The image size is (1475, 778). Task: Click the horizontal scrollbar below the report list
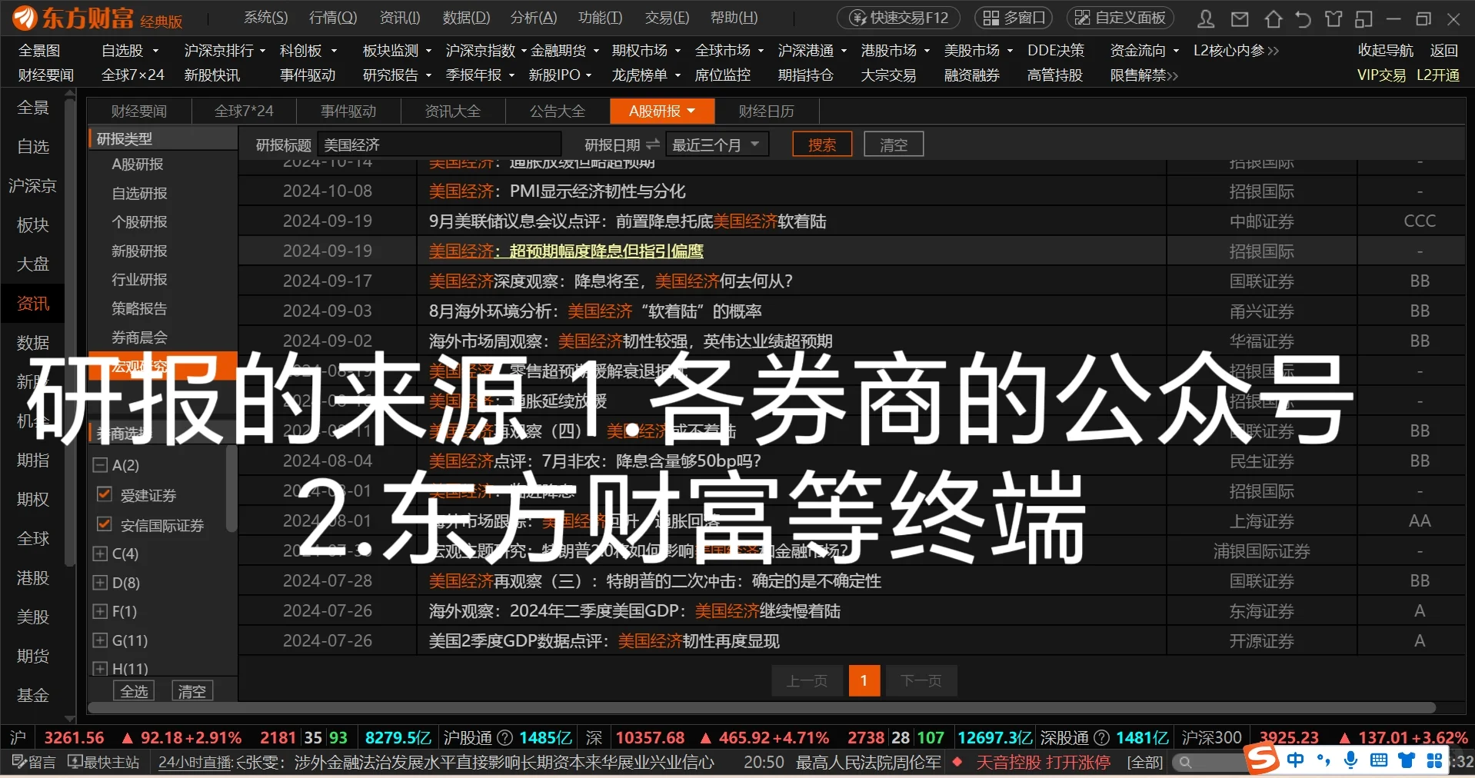(761, 707)
